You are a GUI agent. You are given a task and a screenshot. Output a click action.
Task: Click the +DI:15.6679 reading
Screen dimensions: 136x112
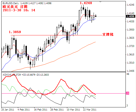28,75
